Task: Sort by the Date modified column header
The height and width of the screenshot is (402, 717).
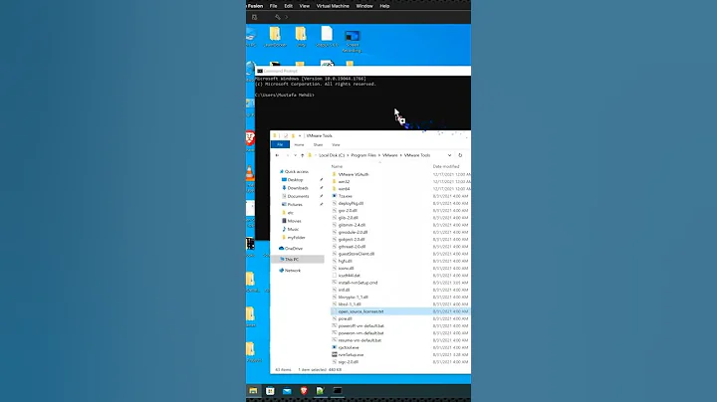Action: click(446, 166)
